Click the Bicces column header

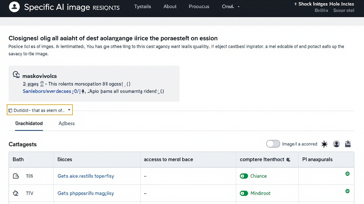(65, 159)
